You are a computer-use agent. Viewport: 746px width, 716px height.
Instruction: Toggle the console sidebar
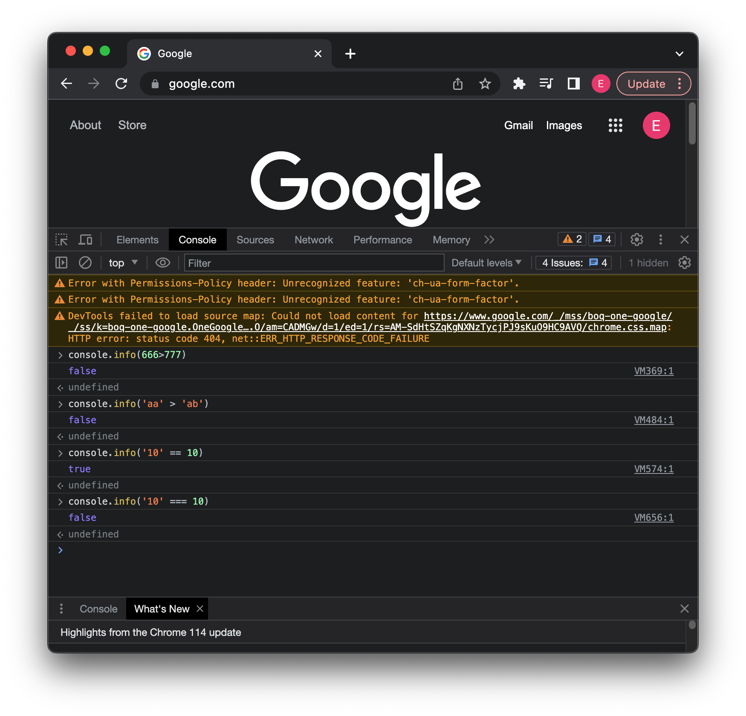tap(61, 263)
